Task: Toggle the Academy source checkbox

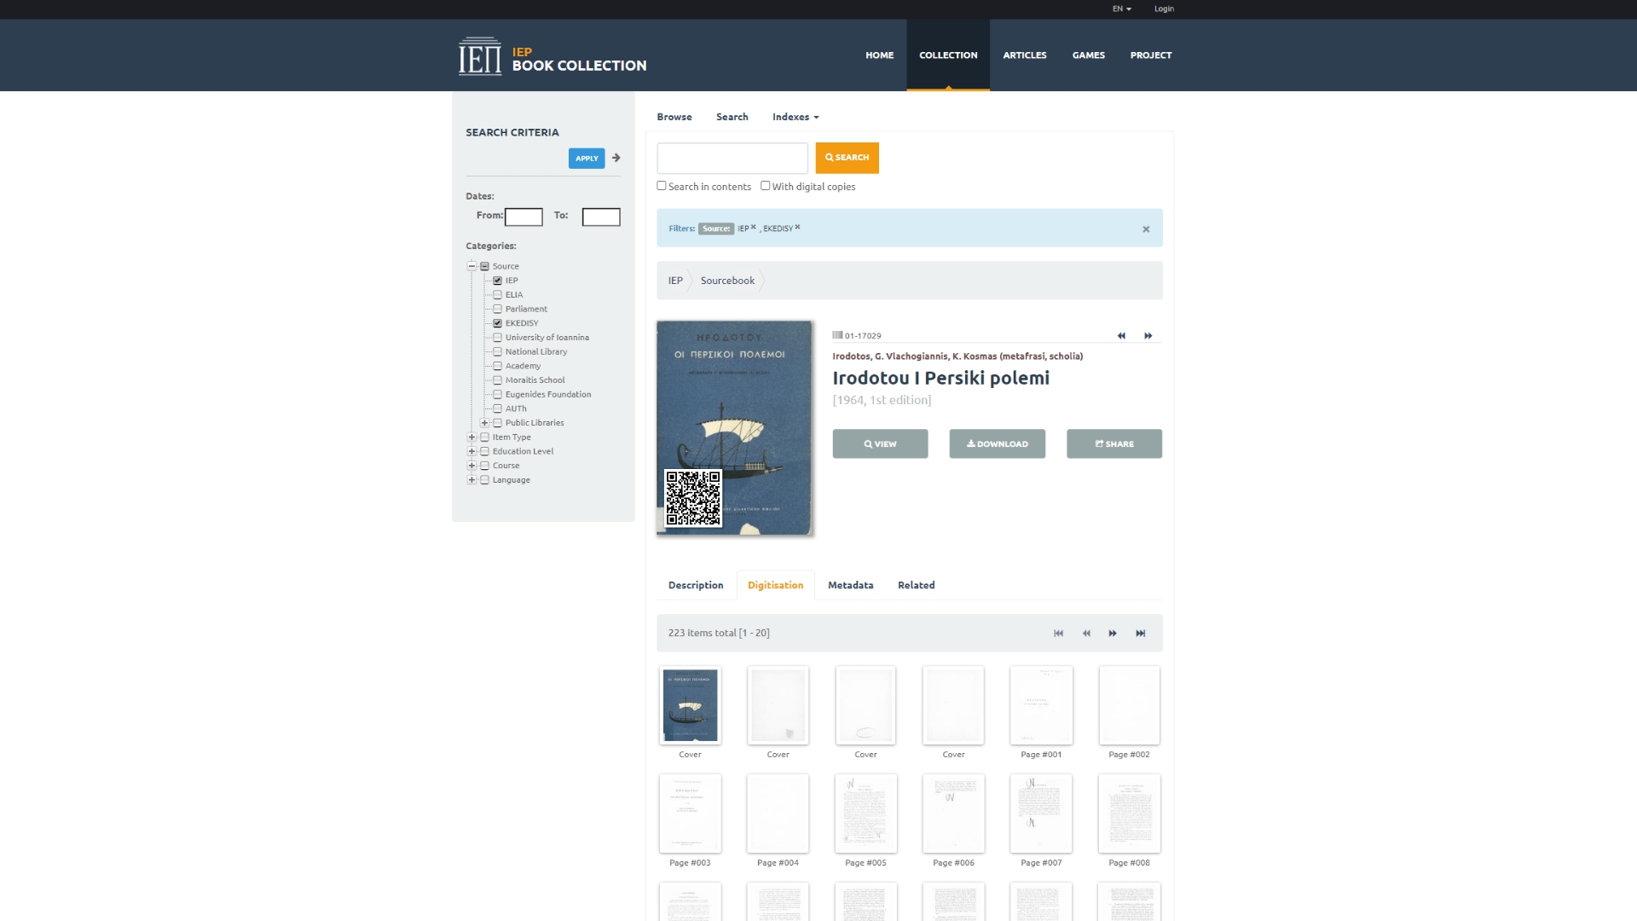Action: [498, 366]
